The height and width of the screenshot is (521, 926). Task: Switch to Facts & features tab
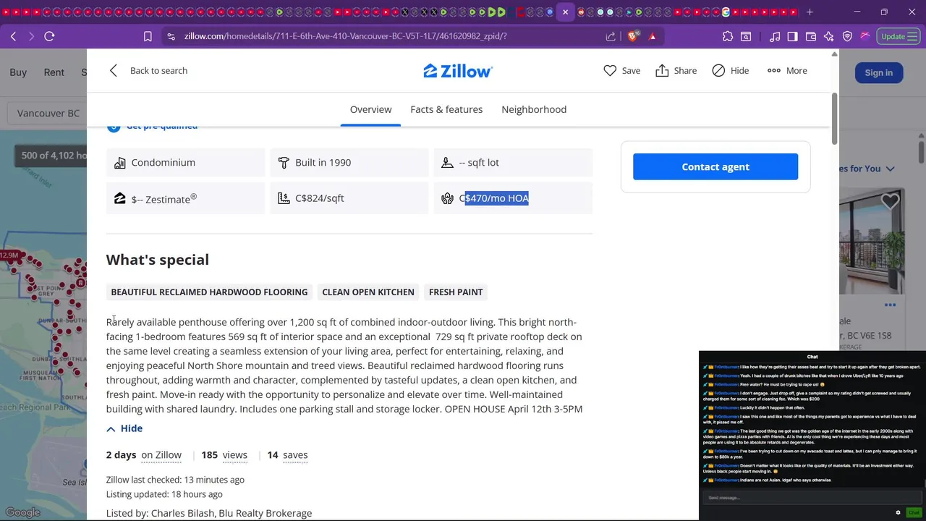click(446, 109)
